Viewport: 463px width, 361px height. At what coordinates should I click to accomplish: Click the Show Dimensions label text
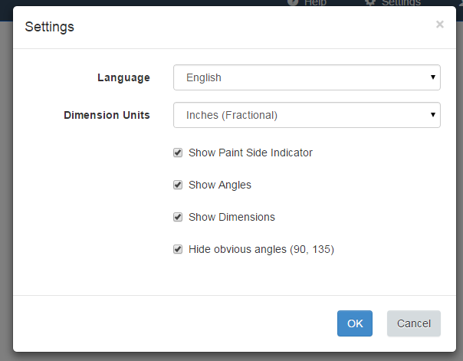(x=231, y=217)
